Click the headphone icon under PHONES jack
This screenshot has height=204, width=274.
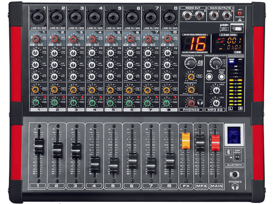(x=235, y=187)
